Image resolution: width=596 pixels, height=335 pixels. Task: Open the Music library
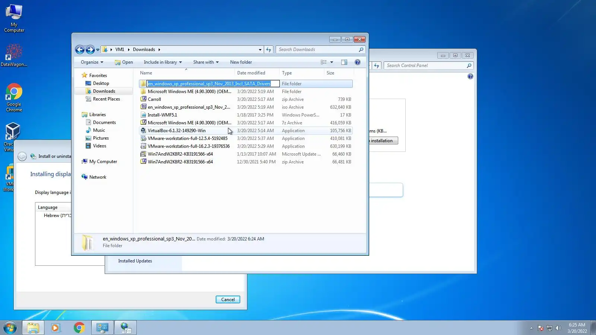click(99, 130)
